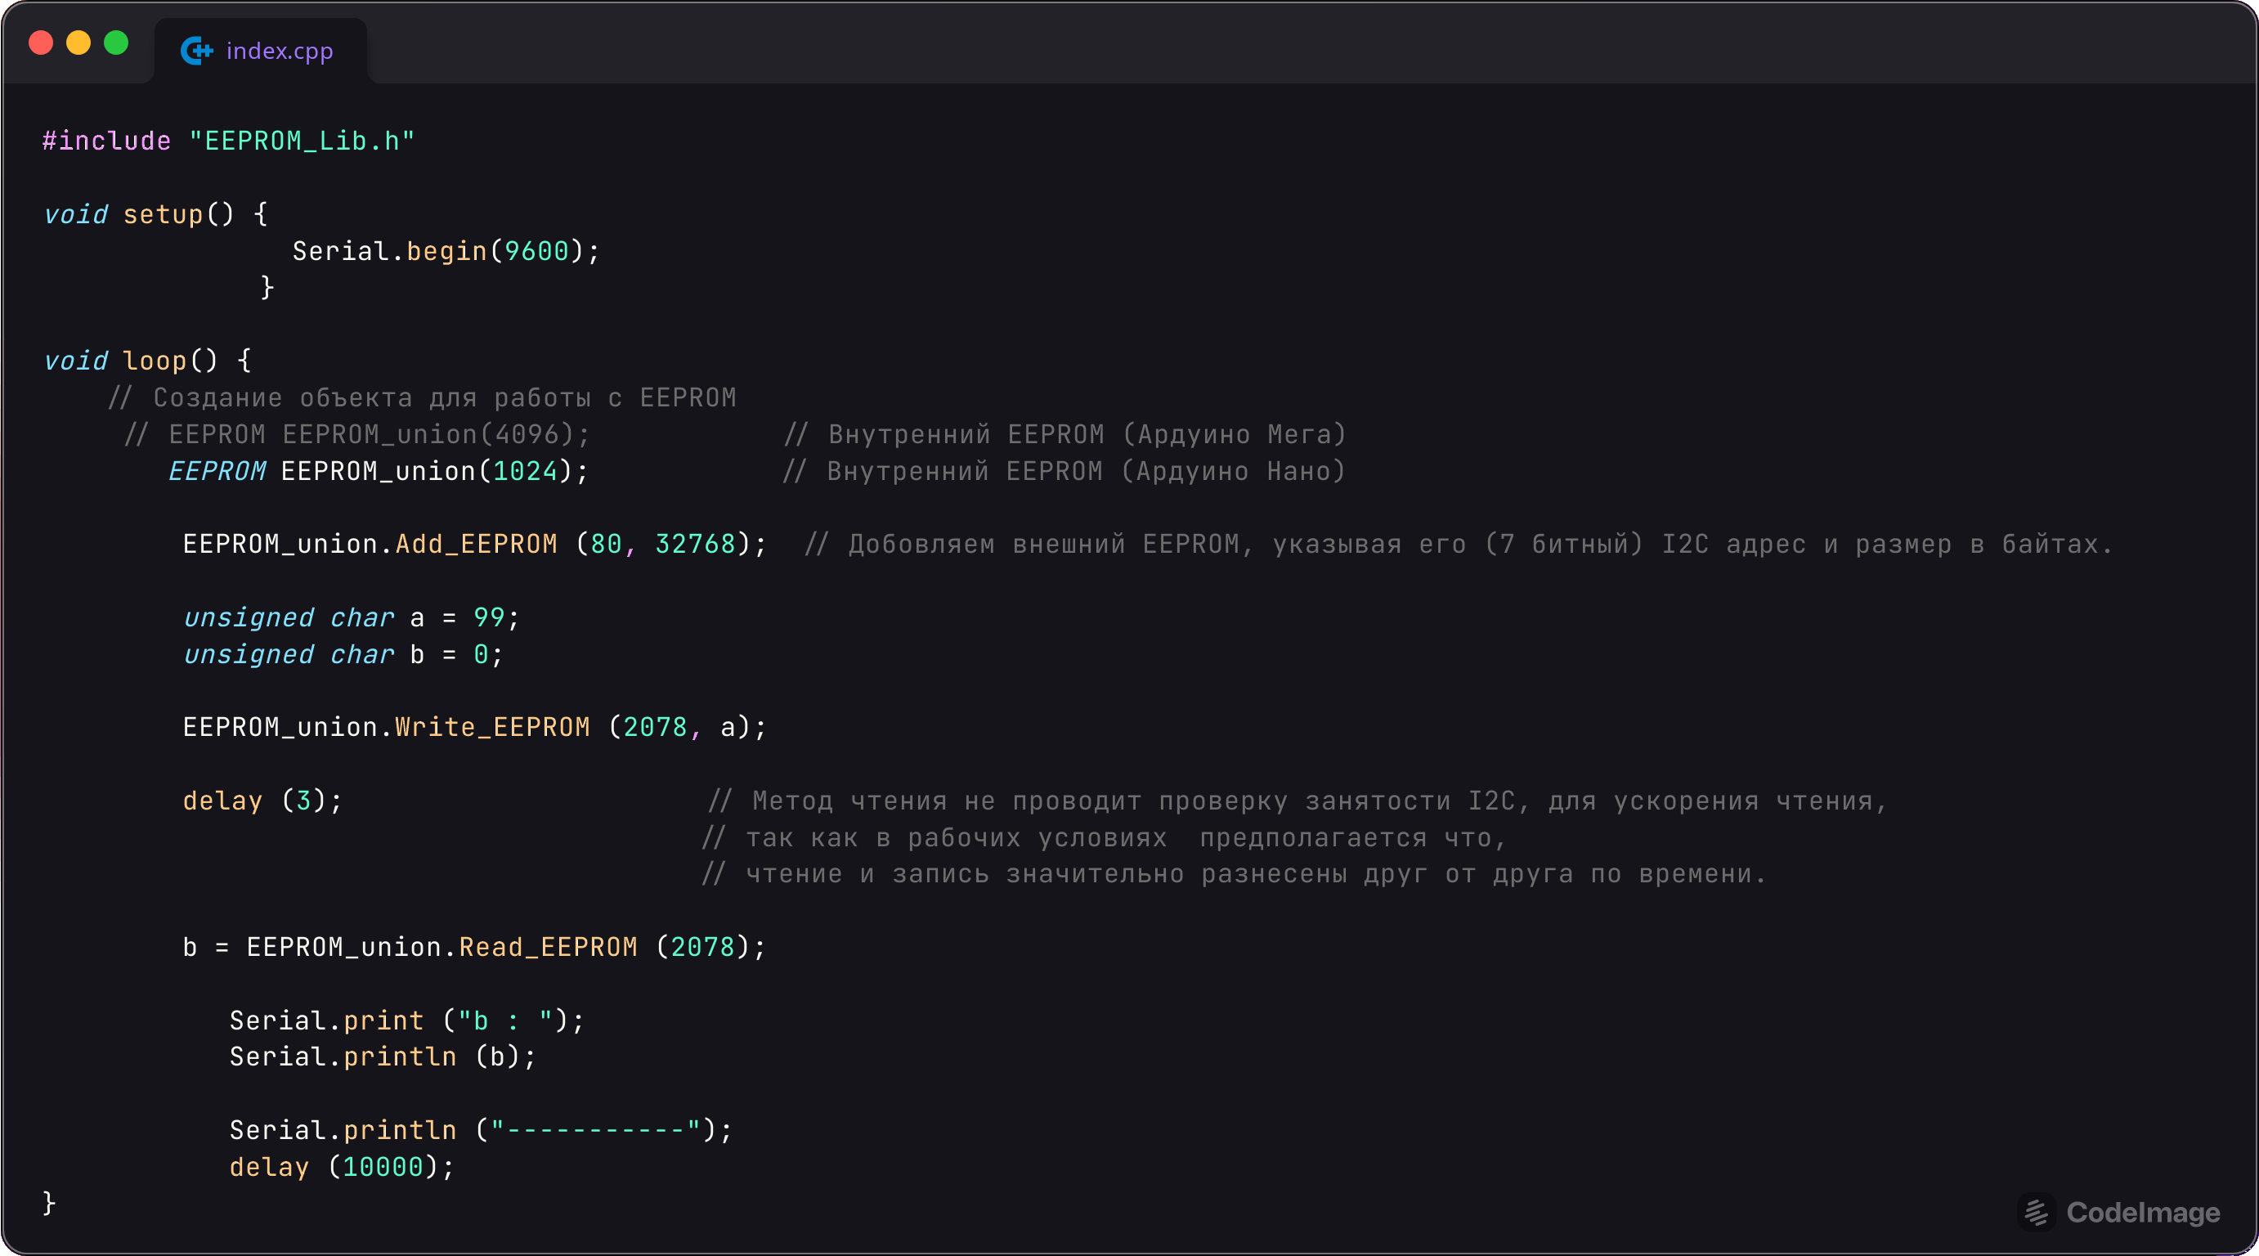This screenshot has height=1256, width=2259.
Task: Click the #include "EEPROM_Lib.h" line
Action: coord(228,141)
